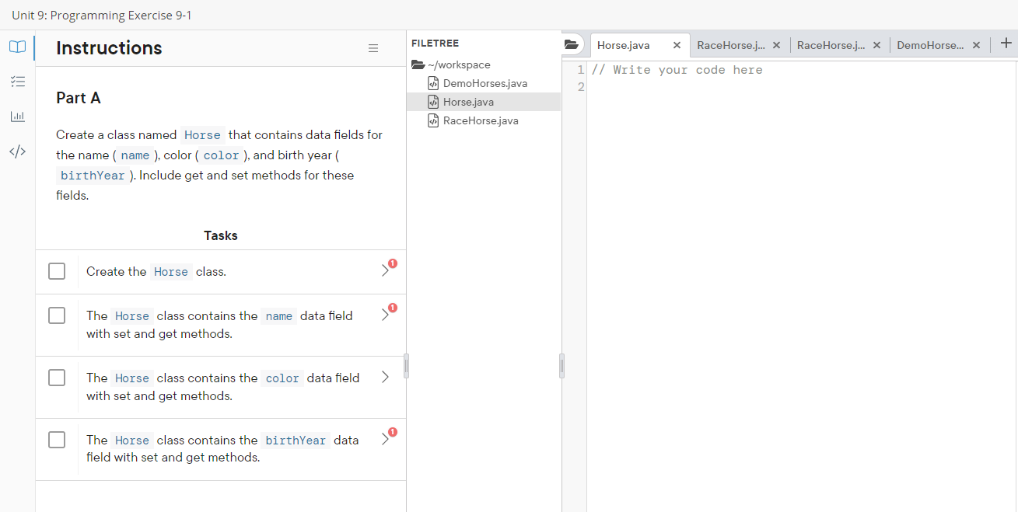Click the folder icon beside the editor tabs
Screen dimensions: 1018x512
572,44
